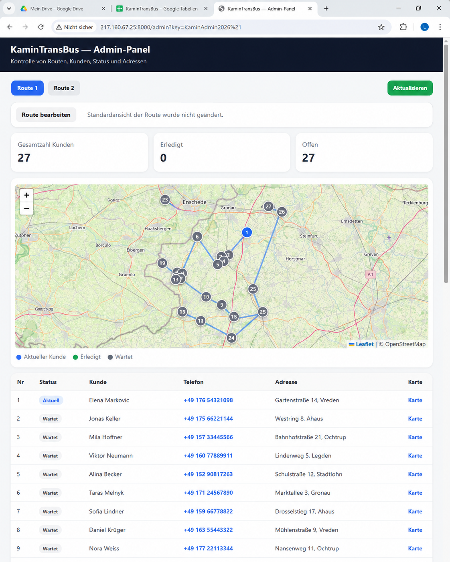
Task: Zoom in on the Leaflet map
Action: tap(26, 195)
